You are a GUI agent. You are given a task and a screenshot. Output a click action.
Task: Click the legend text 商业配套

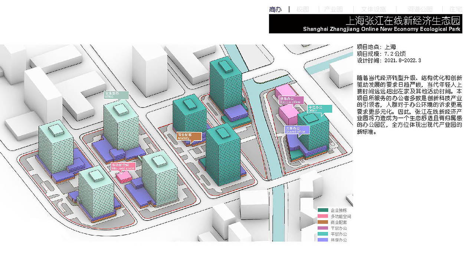(x=339, y=222)
